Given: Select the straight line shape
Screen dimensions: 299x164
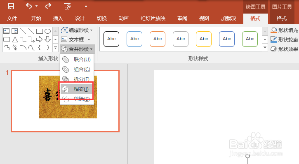Looking at the screenshot, I should click(23, 31).
